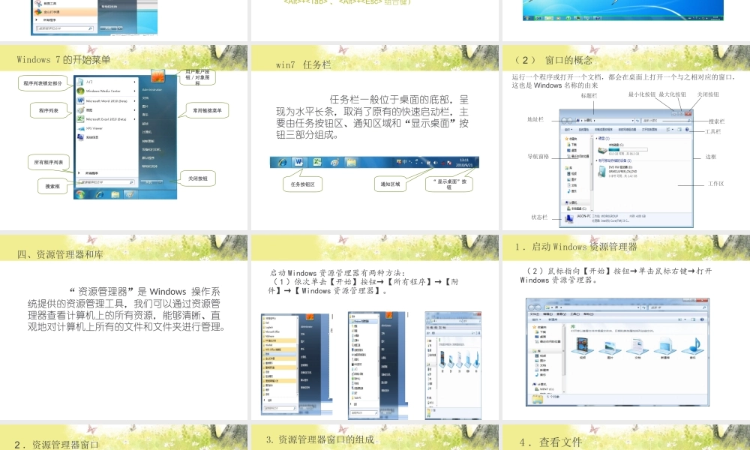Click the '通知区域' callout
Image resolution: width=750 pixels, height=450 pixels.
390,184
